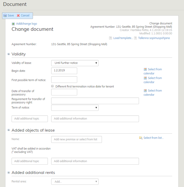The height and width of the screenshot is (187, 184).
Task: Click the red Cancel X icon
Action: click(x=18, y=16)
